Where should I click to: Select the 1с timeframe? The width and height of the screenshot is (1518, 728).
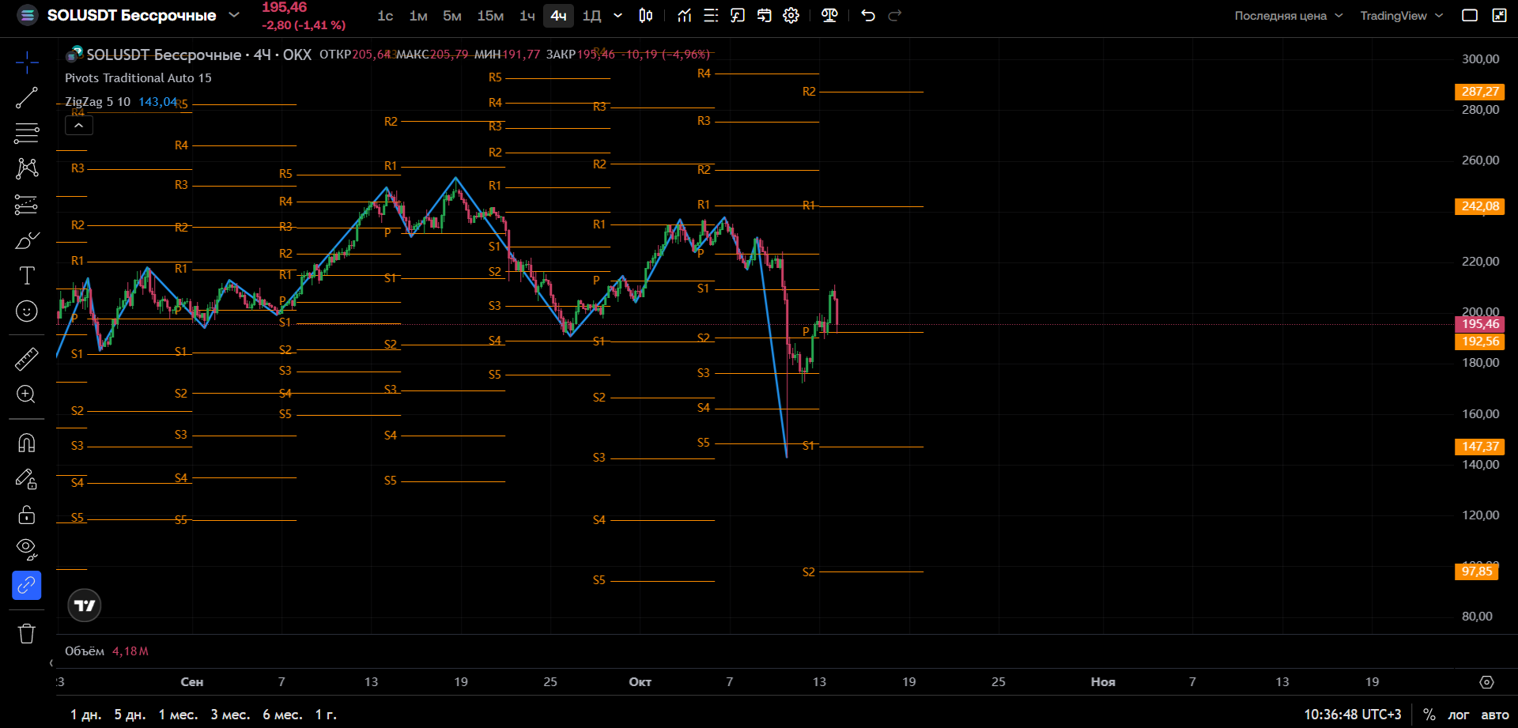[x=385, y=16]
